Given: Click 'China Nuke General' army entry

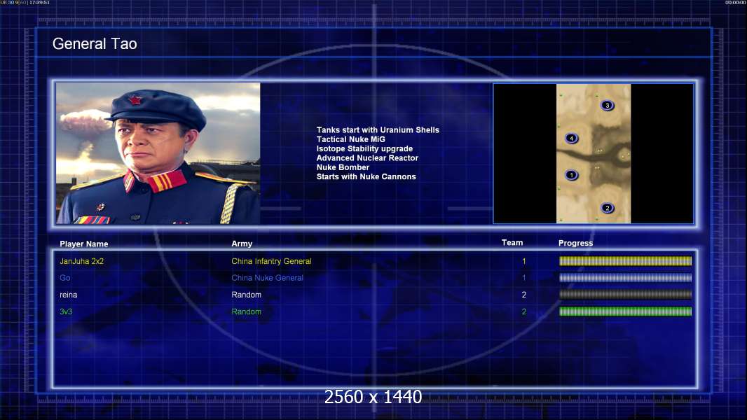Looking at the screenshot, I should point(267,278).
